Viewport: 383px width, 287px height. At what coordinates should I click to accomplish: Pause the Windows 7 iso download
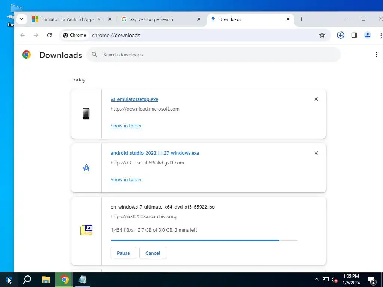(x=123, y=253)
